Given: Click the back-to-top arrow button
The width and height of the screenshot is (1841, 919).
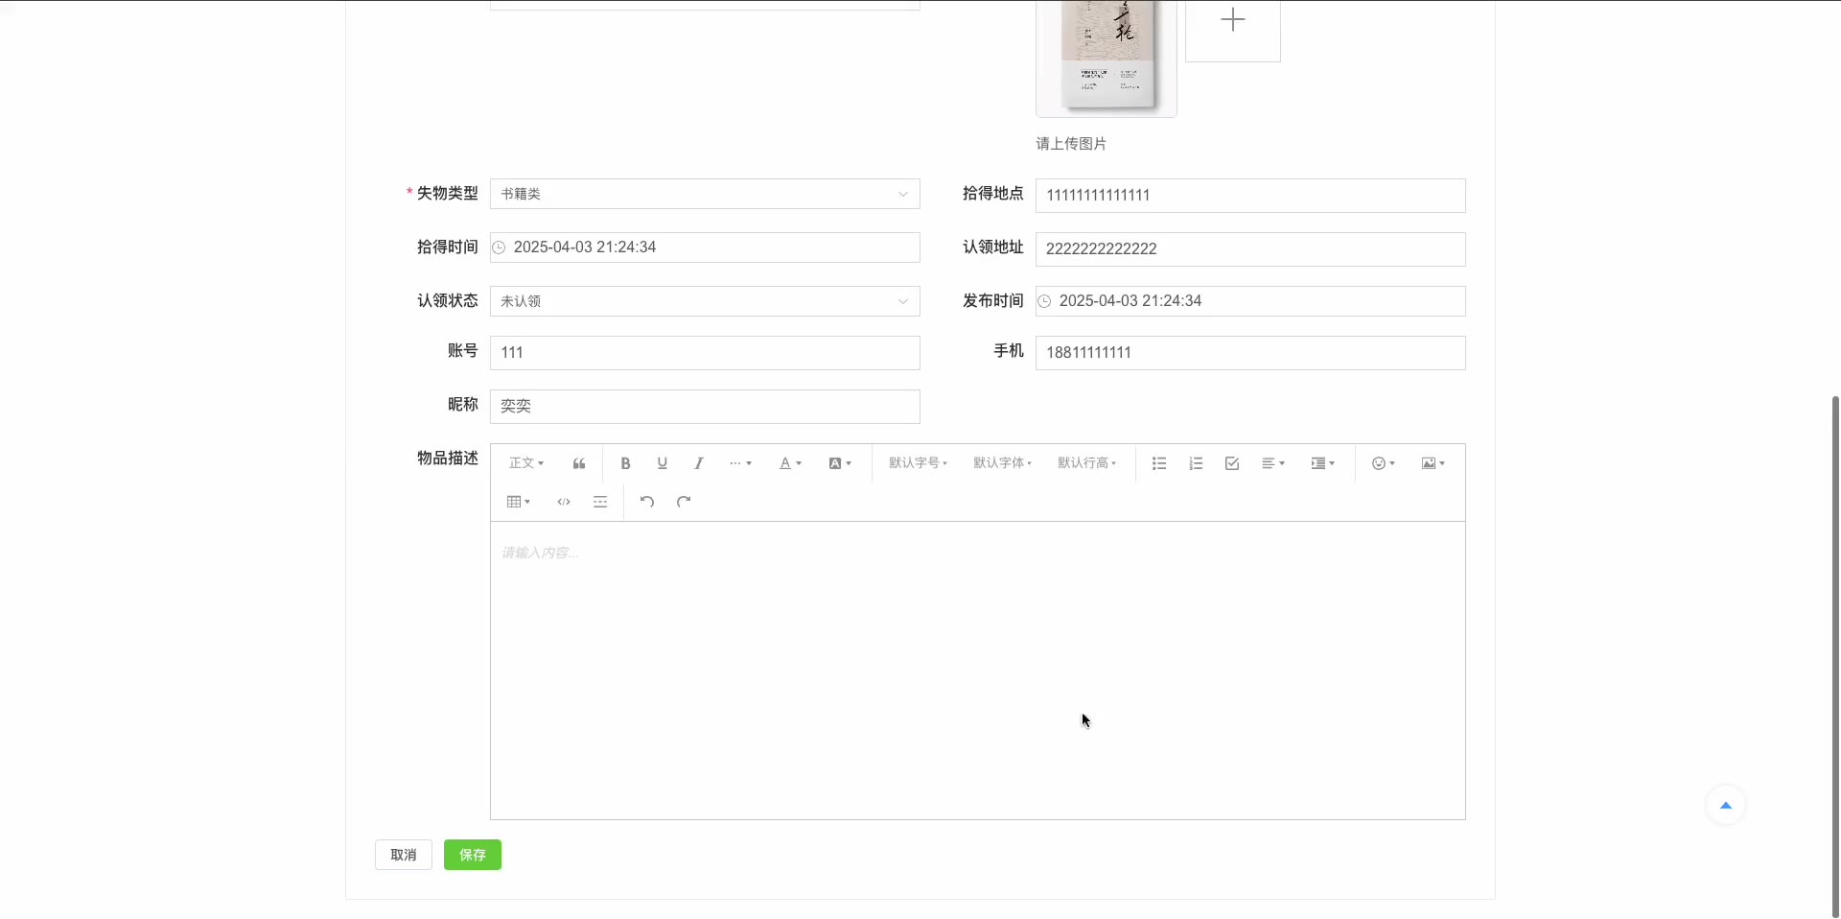Looking at the screenshot, I should click(1726, 805).
